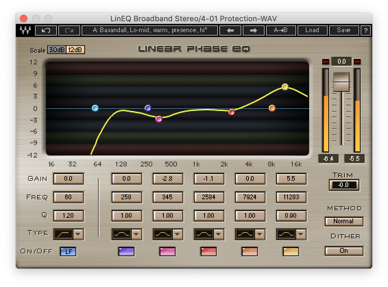Select the red band node on graph

(x=231, y=112)
